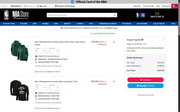Open the Help link
The image size is (180, 112).
click(x=158, y=6)
